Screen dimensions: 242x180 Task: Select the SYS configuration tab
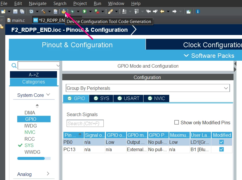tap(101, 98)
